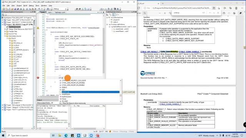Open the File menu in PSoC Creator
This screenshot has width=246, height=138.
3,6
